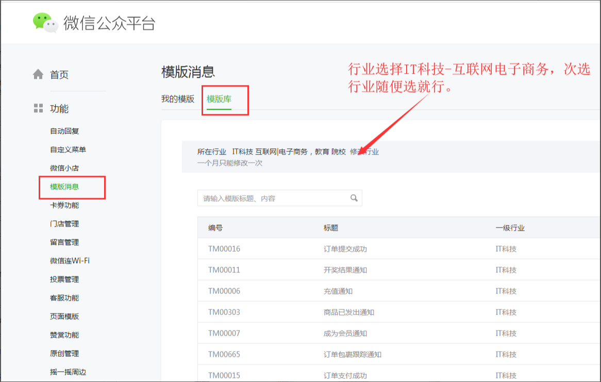Viewport: 601px width, 382px height.
Task: Open 门店管理 in the sidebar
Action: tap(64, 223)
